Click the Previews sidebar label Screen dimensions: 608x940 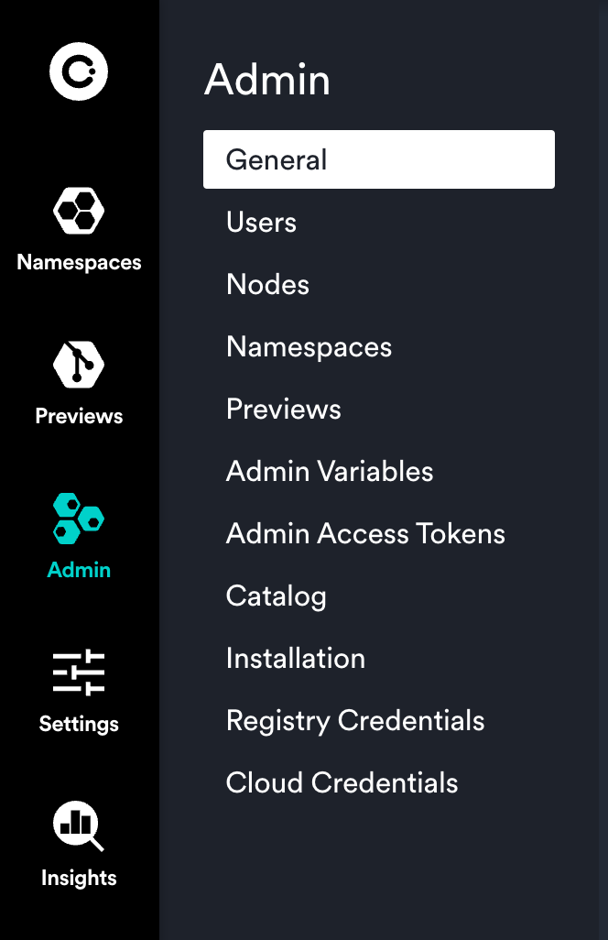point(79,416)
